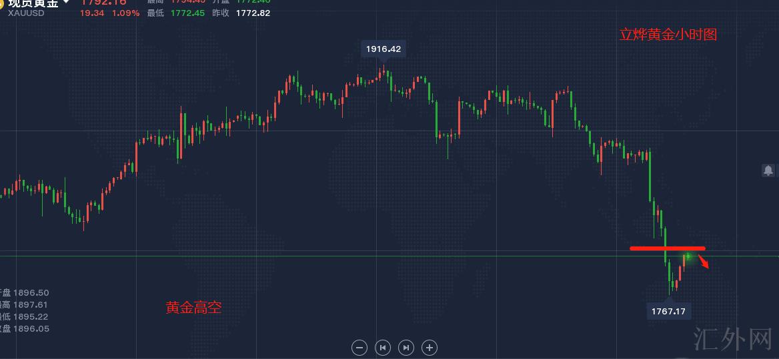Select the XAUUSD symbol label
The image size is (779, 359).
26,13
